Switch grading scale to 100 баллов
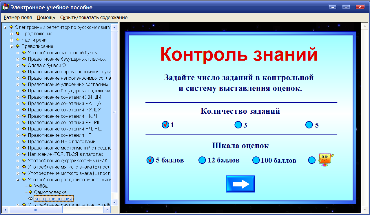Viewport: 370px width, 215px height. pyautogui.click(x=256, y=160)
